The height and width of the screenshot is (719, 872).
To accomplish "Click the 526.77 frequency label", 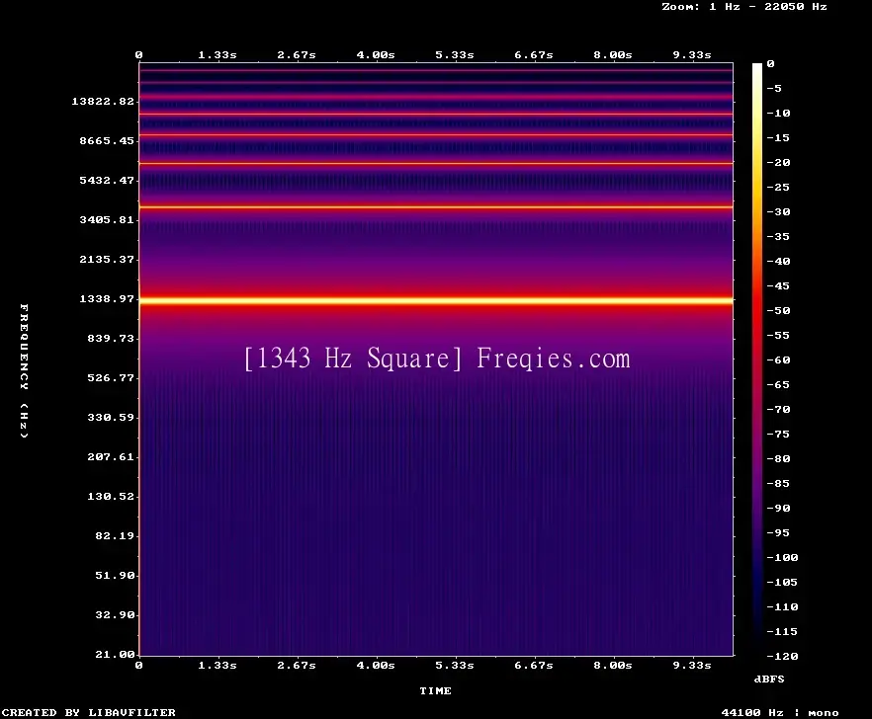I will [x=111, y=377].
